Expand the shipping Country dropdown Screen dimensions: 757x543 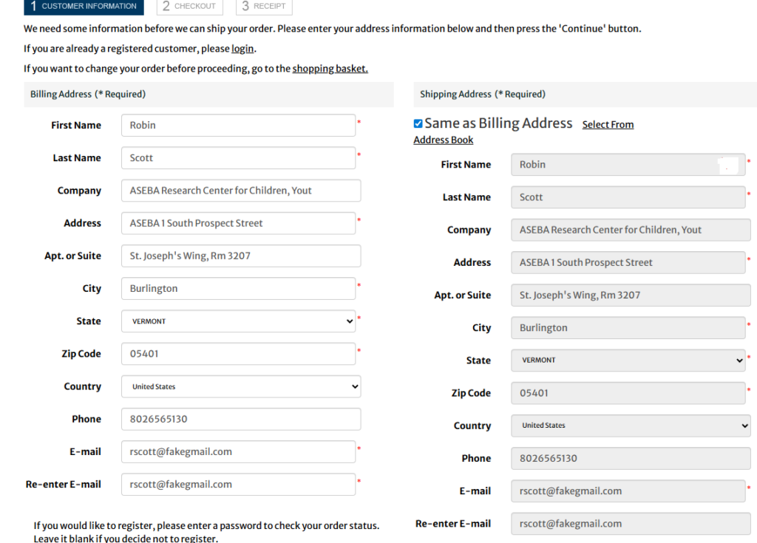[x=630, y=426]
